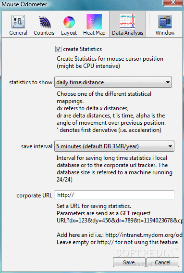Close the Mouse Odometer window
This screenshot has height=273, width=184.
[x=173, y=2]
